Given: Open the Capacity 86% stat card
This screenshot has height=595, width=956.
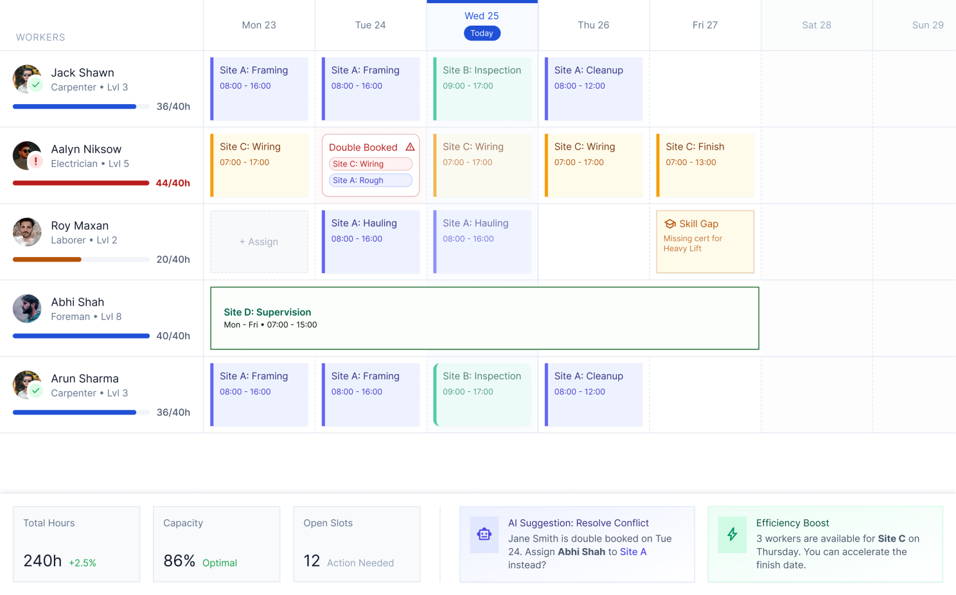Looking at the screenshot, I should pos(217,544).
